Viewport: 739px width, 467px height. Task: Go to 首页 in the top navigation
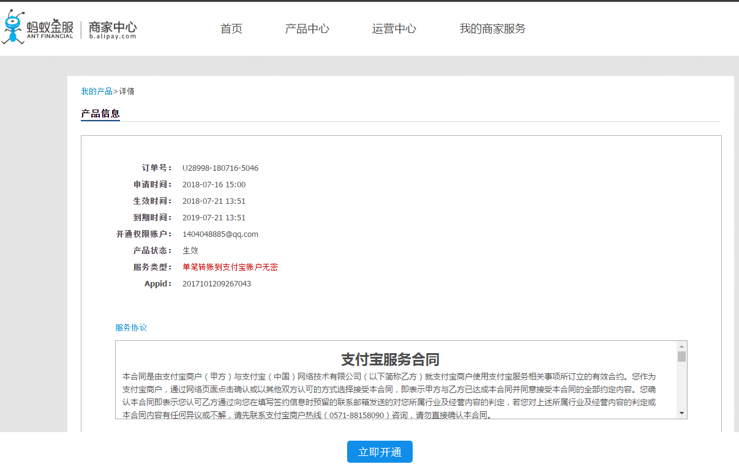click(x=231, y=29)
